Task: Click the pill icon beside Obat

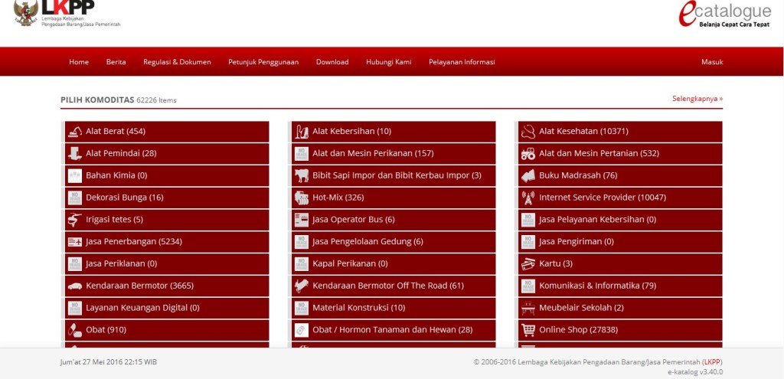Action: [x=74, y=330]
